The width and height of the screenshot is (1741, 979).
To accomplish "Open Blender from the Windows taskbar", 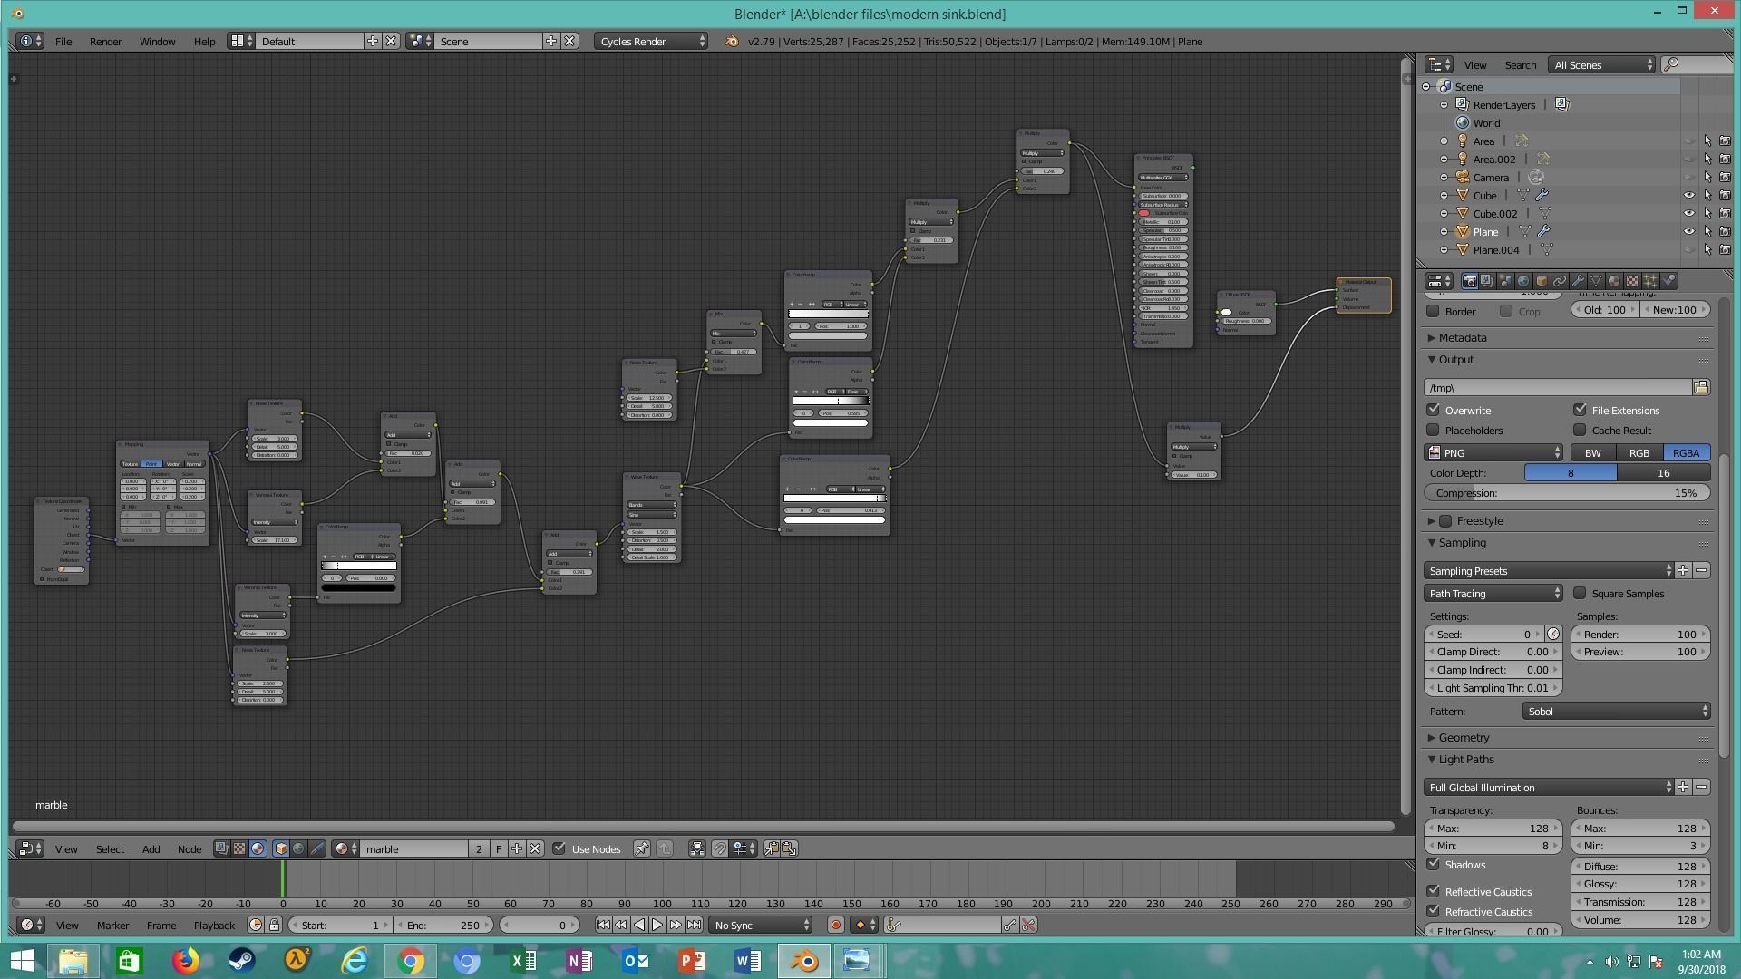I will [803, 960].
